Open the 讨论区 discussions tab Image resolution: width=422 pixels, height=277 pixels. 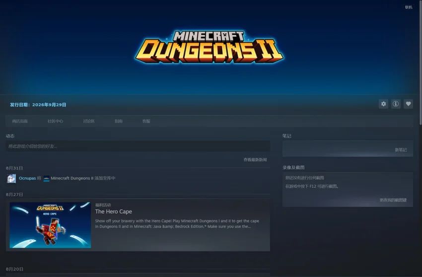coord(89,121)
